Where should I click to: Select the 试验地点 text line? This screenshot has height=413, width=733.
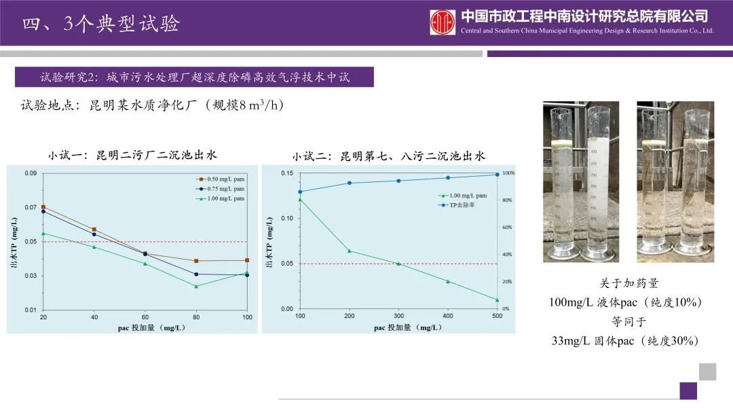click(x=152, y=105)
